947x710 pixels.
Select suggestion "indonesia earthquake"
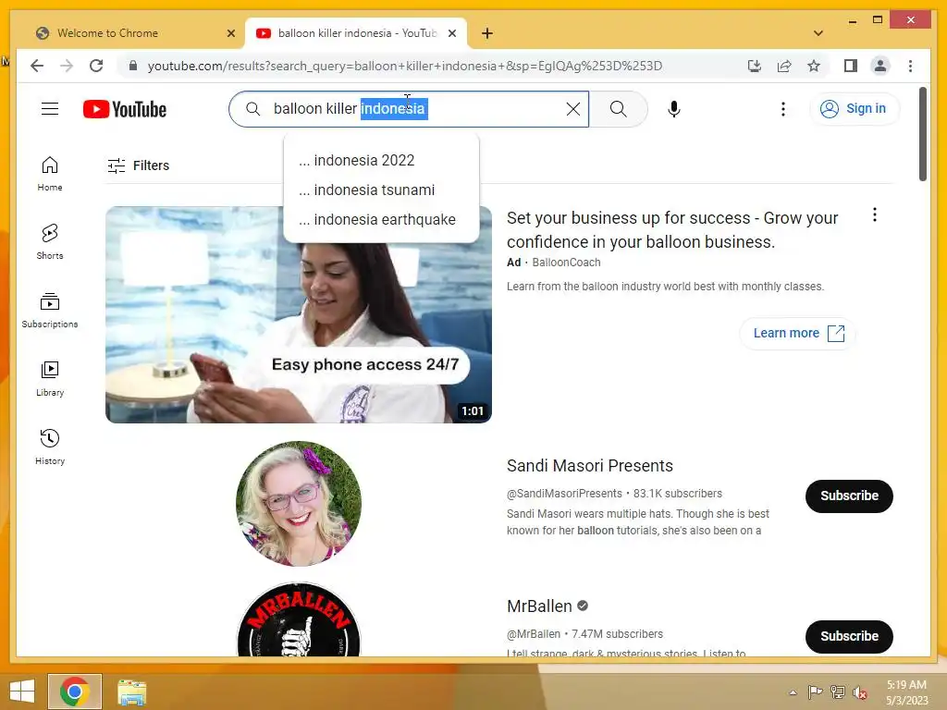[381, 219]
